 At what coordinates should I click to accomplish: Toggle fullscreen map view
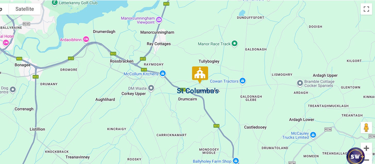(x=366, y=9)
